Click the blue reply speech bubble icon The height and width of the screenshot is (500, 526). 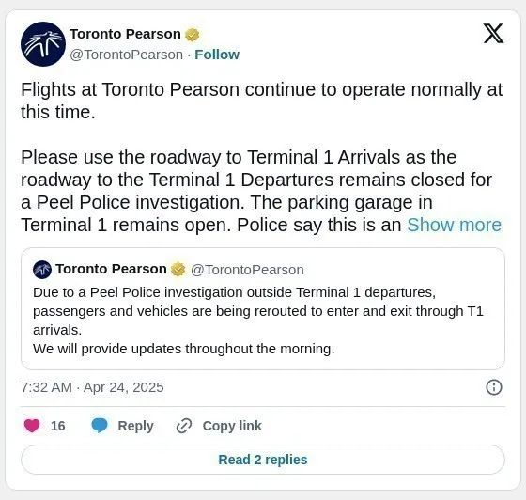tap(100, 426)
